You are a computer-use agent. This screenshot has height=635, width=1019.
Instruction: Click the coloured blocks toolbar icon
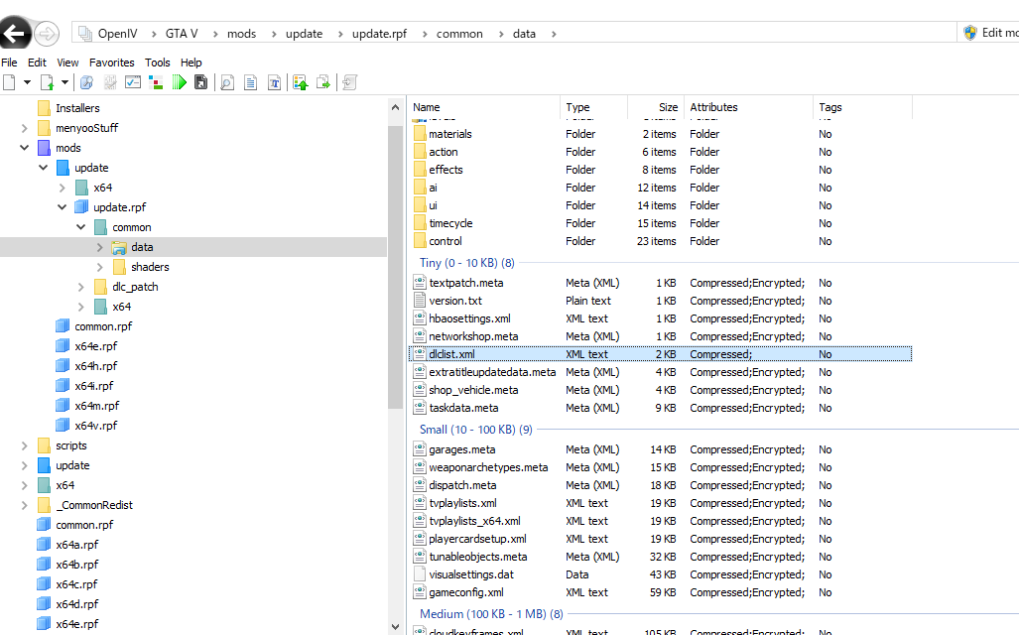(156, 82)
